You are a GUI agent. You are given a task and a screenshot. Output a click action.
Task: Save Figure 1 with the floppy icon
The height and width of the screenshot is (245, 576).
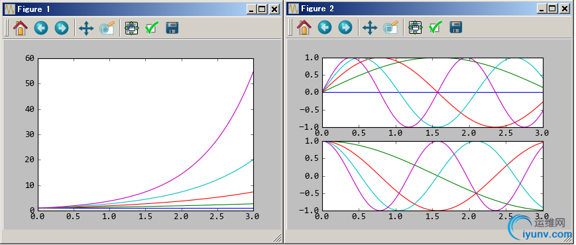[172, 28]
